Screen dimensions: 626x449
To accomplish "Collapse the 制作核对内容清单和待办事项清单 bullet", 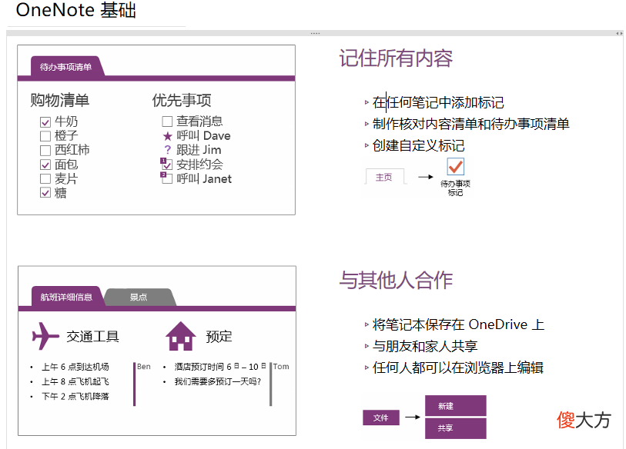I will click(367, 124).
